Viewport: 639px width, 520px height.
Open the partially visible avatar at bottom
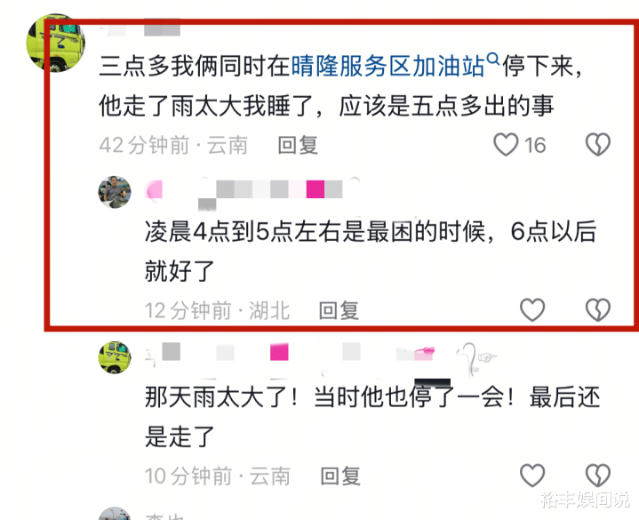[x=115, y=514]
